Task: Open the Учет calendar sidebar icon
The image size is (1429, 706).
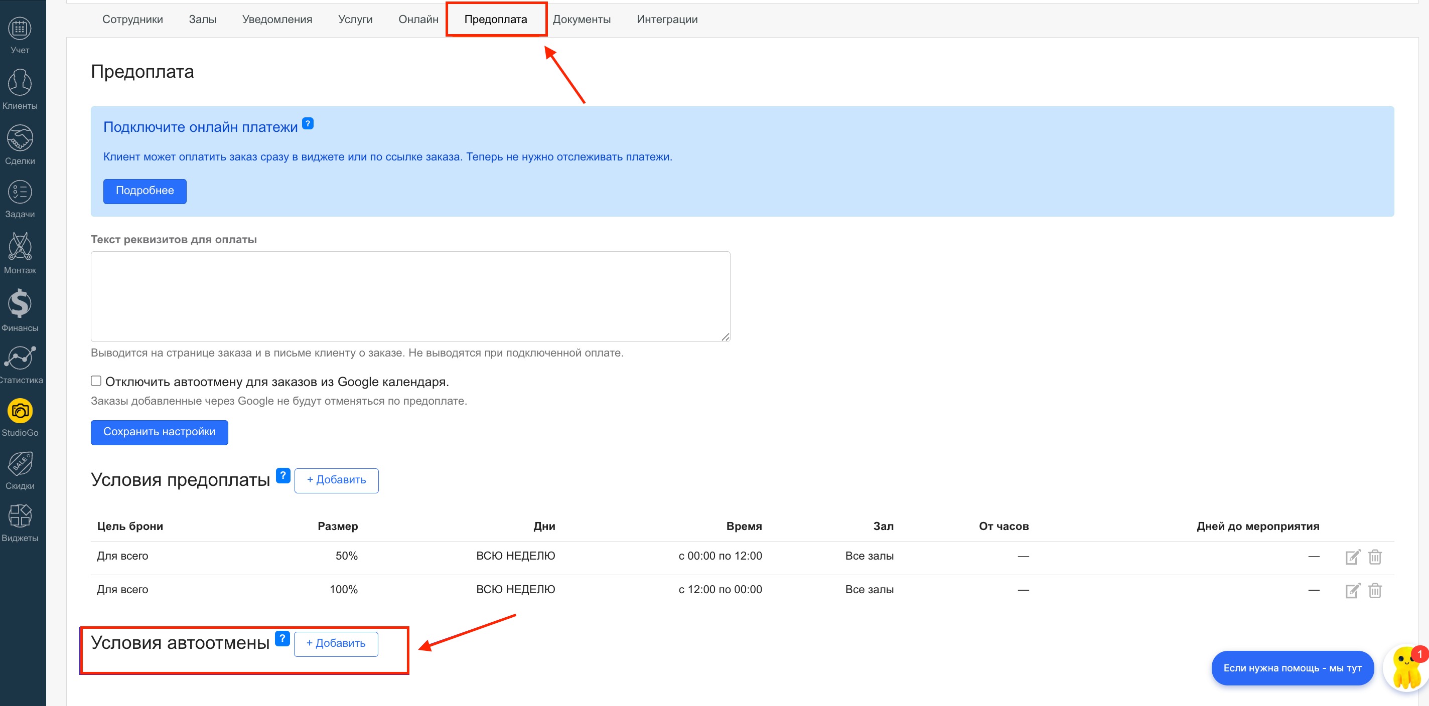Action: pos(20,29)
